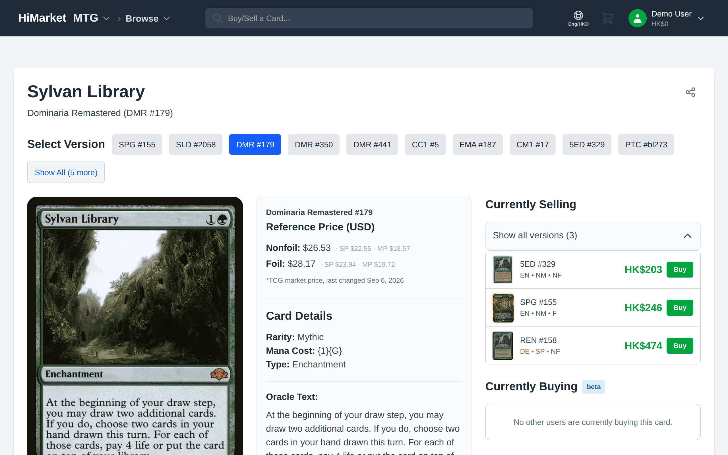The width and height of the screenshot is (728, 455).
Task: Select version DMR #350
Action: coord(313,144)
